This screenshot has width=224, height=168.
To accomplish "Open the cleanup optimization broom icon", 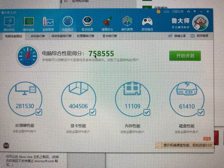I will pos(107,21).
